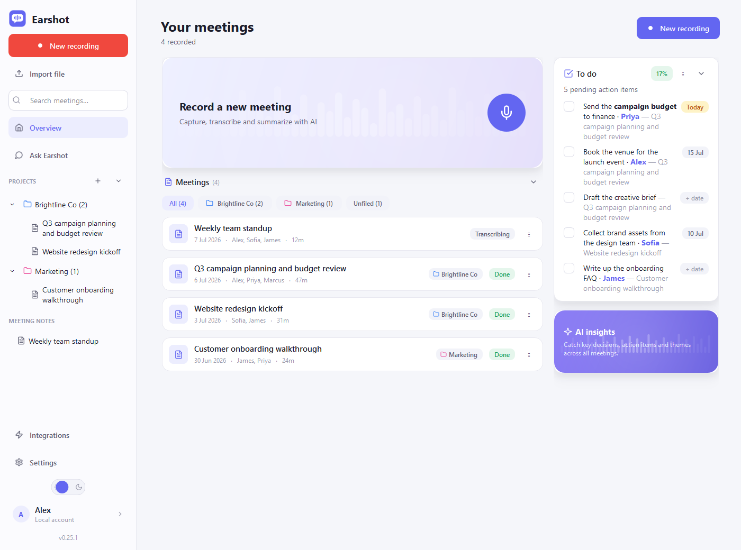Click the Meetings section document icon

click(x=168, y=182)
